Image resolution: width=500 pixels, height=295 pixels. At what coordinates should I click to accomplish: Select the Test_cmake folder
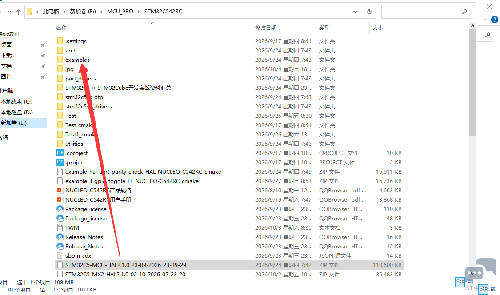(80, 125)
